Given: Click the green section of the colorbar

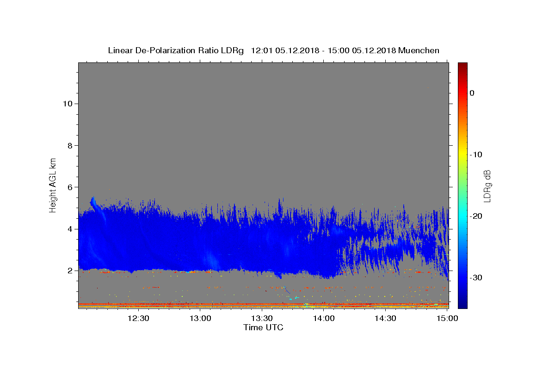Looking at the screenshot, I should [x=462, y=185].
